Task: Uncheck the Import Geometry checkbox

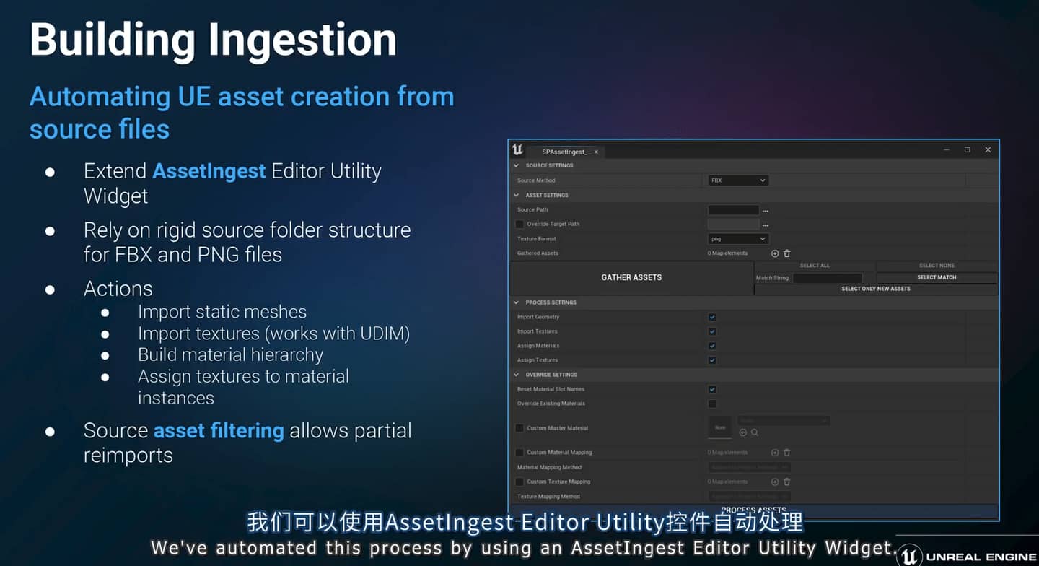Action: pyautogui.click(x=712, y=317)
